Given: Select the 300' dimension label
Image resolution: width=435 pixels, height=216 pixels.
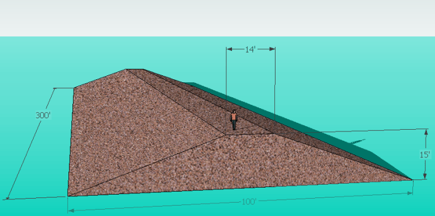Looking at the screenshot, I should click(x=43, y=115).
